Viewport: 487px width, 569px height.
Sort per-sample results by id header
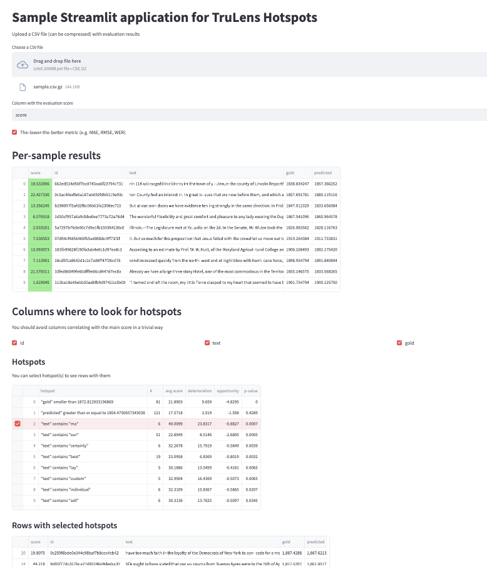[90, 173]
